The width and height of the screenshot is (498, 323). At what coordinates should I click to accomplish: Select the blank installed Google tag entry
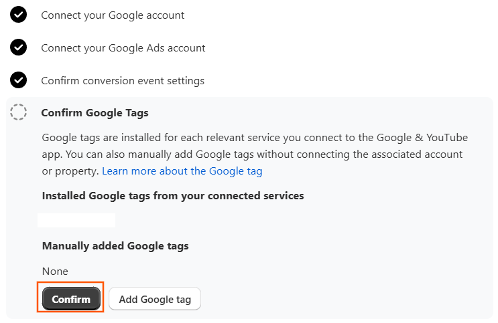click(76, 220)
